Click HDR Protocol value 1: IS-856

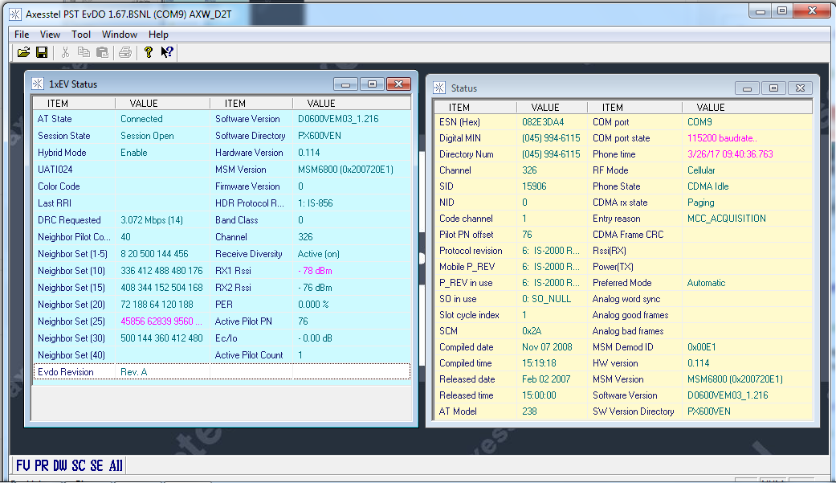[x=315, y=203]
